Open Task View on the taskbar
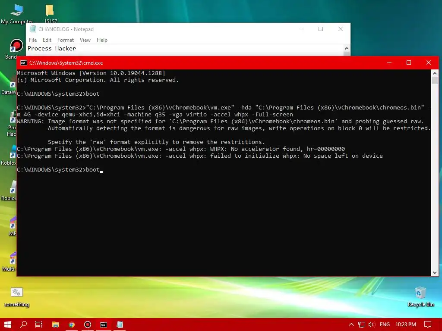The width and height of the screenshot is (442, 331). click(x=39, y=325)
